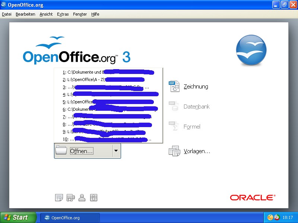
Task: Click the Formel sigma icon
Action: point(174,126)
